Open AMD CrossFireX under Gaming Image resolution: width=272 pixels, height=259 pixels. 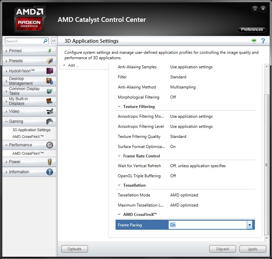click(28, 137)
